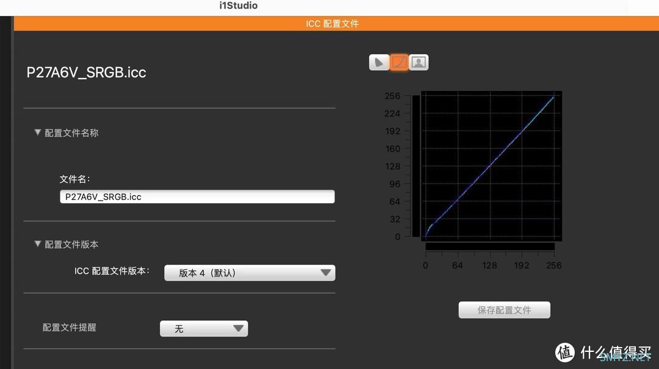
Task: Click the 文件名 label
Action: tap(74, 179)
